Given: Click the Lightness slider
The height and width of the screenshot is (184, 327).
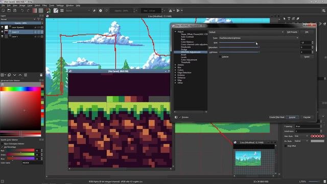Looking at the screenshot, I should (x=259, y=52).
